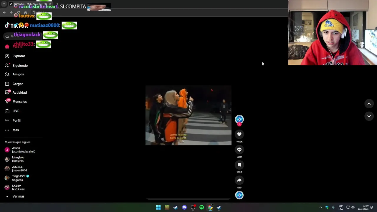Like the video with heart icon
The image size is (377, 212).
[239, 134]
